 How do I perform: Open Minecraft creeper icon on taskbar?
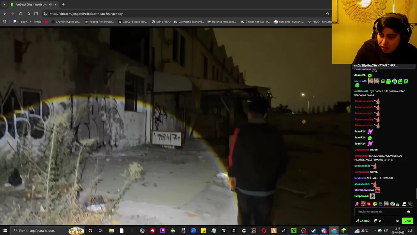(x=294, y=230)
